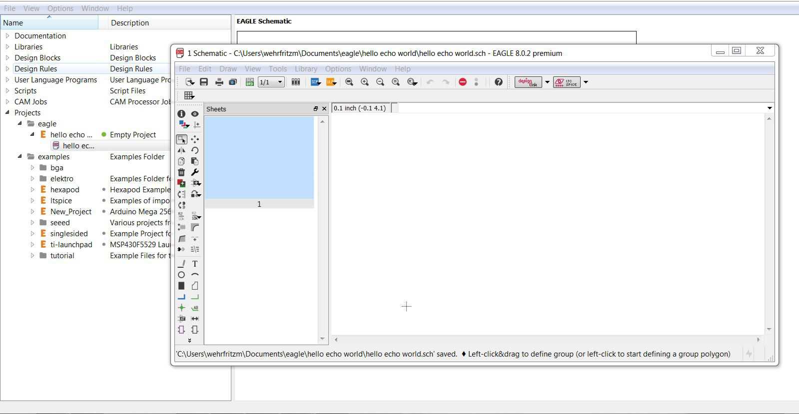Click the red Stop command icon
The image size is (799, 414).
pyautogui.click(x=463, y=82)
